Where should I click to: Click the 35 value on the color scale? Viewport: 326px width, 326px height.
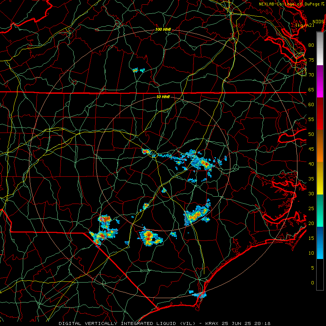pos(311,179)
